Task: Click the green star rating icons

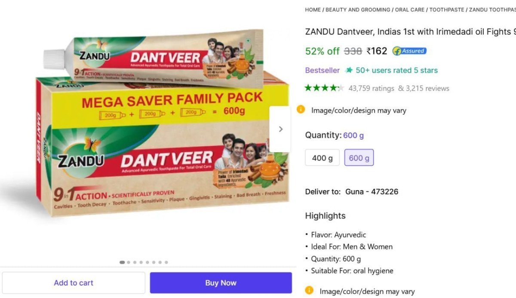Action: click(x=325, y=88)
